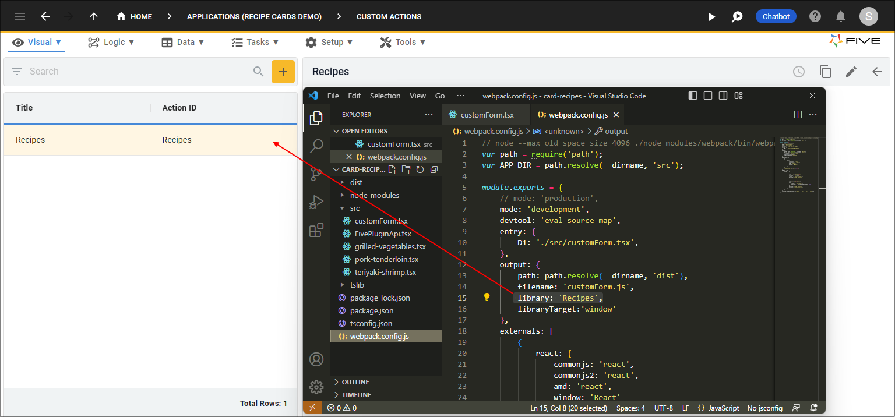
Task: Select the Recipes row in the list
Action: (x=150, y=140)
